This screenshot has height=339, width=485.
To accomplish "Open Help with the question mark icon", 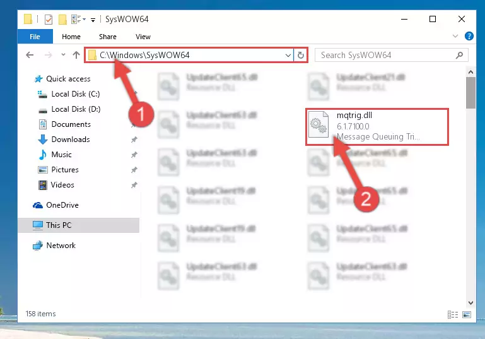I will click(x=469, y=36).
